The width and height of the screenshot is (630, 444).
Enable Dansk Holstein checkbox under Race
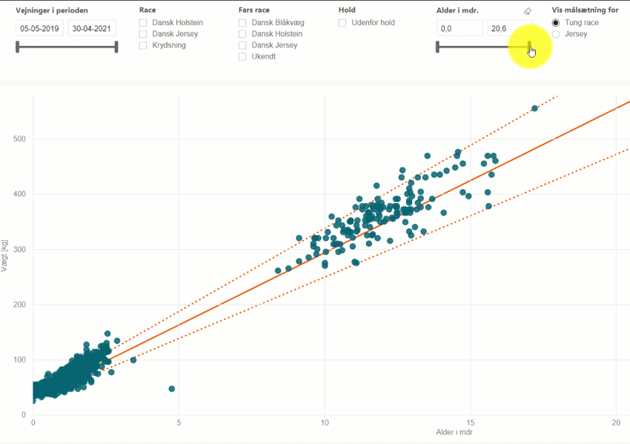tap(143, 23)
